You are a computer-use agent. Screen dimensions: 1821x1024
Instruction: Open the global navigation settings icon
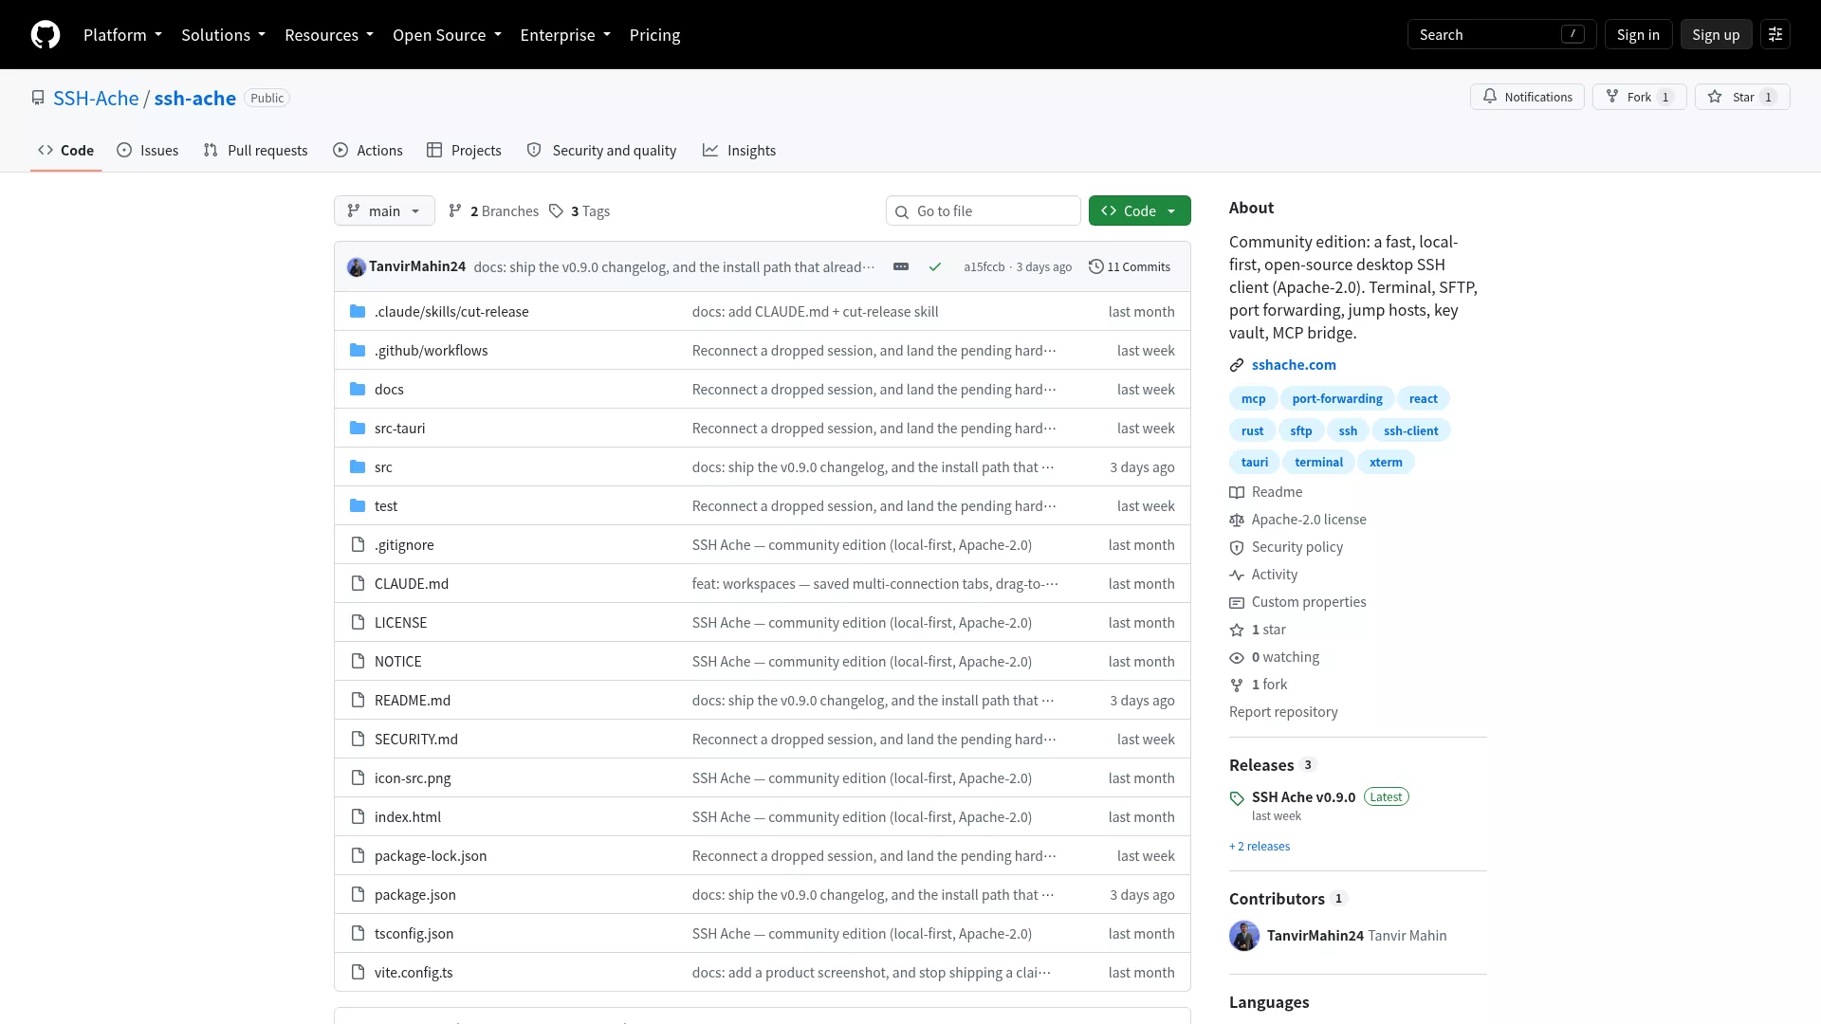pos(1775,35)
